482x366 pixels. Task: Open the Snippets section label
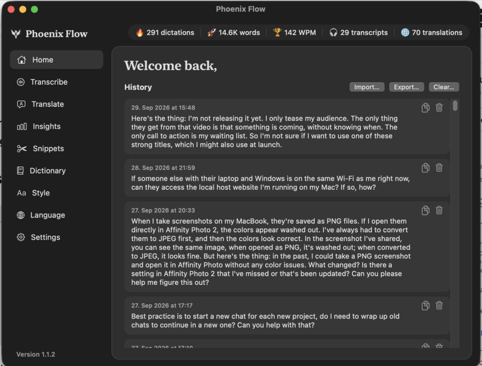pyautogui.click(x=48, y=148)
